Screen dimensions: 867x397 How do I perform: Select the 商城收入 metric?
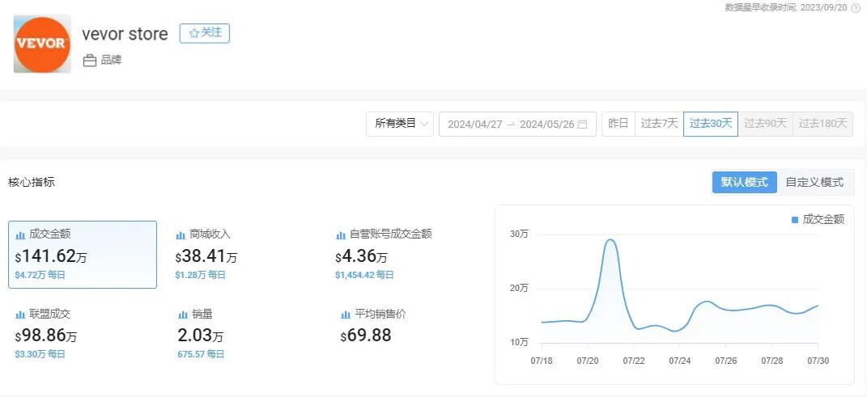210,234
